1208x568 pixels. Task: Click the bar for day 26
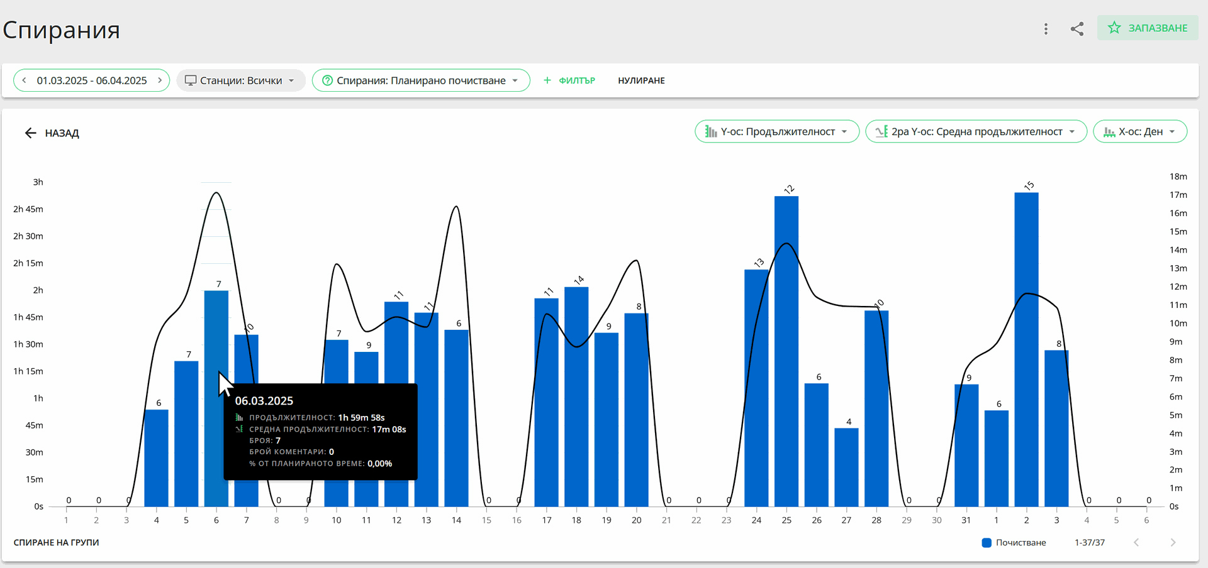click(817, 445)
